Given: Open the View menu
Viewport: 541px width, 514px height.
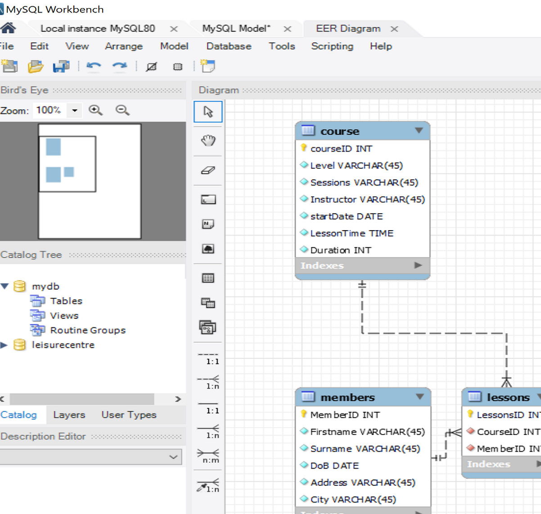Looking at the screenshot, I should [77, 46].
